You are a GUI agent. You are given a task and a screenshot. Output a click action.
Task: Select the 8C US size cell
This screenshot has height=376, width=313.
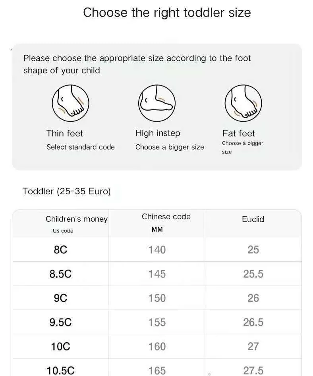60,250
